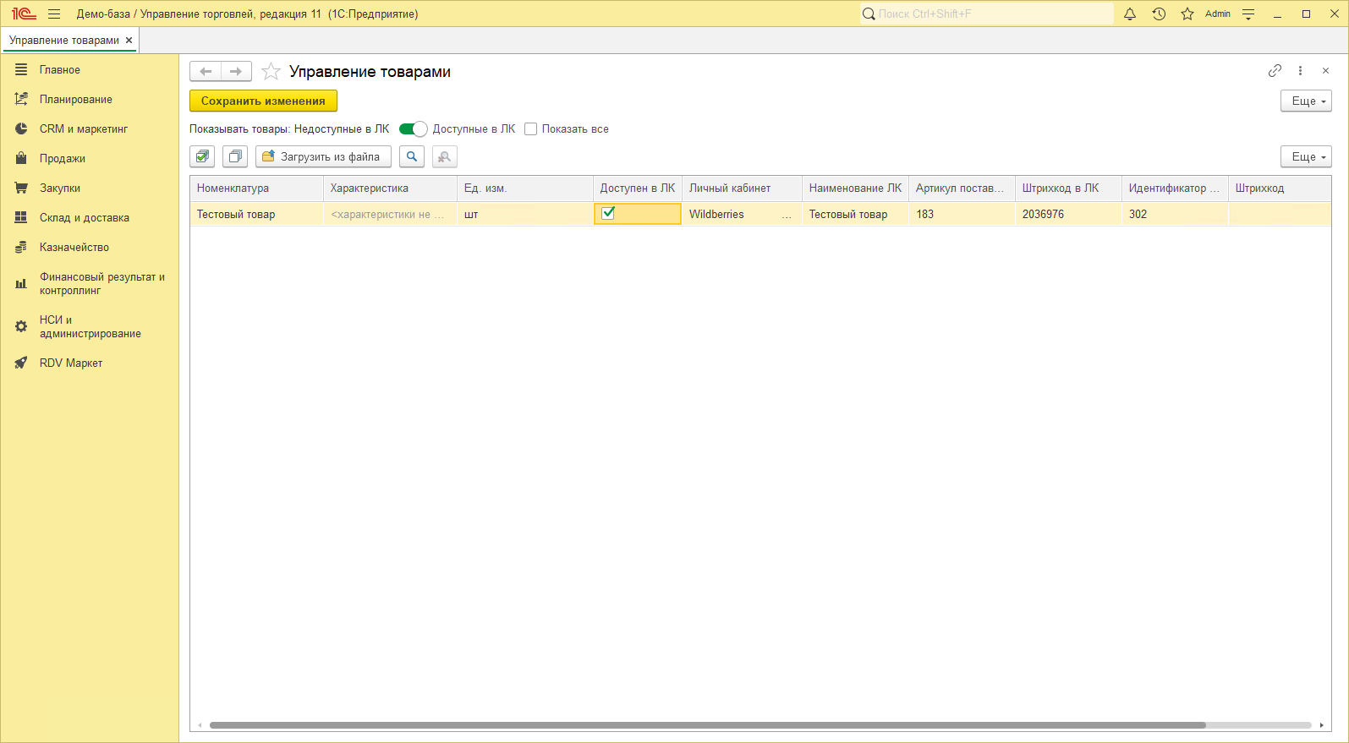Click the Доступен в ЛК column header
The image size is (1349, 743).
pos(638,188)
